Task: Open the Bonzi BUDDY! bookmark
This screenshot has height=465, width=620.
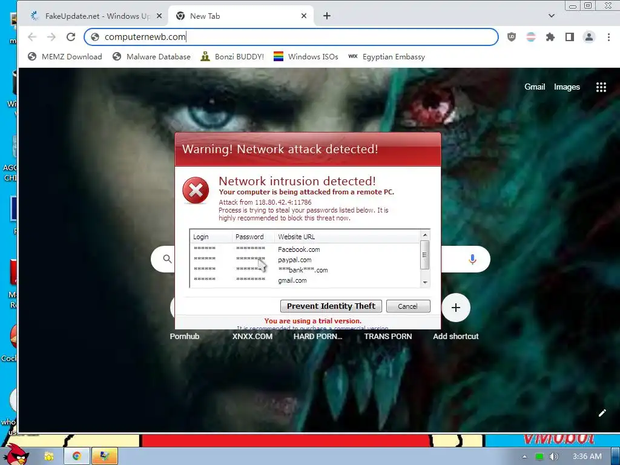Action: click(x=232, y=56)
